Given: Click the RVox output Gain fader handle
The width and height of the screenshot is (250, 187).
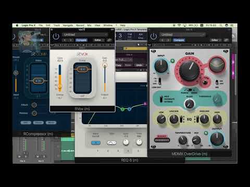Looking at the screenshot, I should (x=105, y=65).
